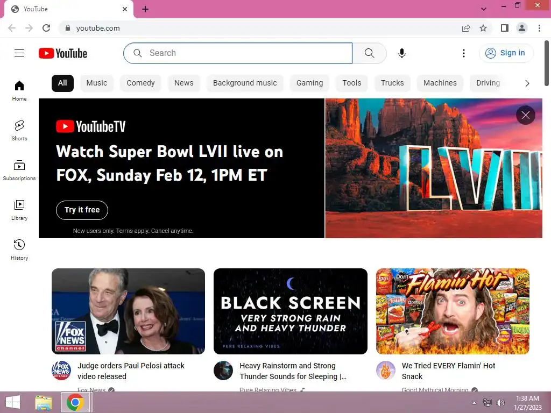Toggle the browser side panel
551x413 pixels.
pyautogui.click(x=505, y=28)
